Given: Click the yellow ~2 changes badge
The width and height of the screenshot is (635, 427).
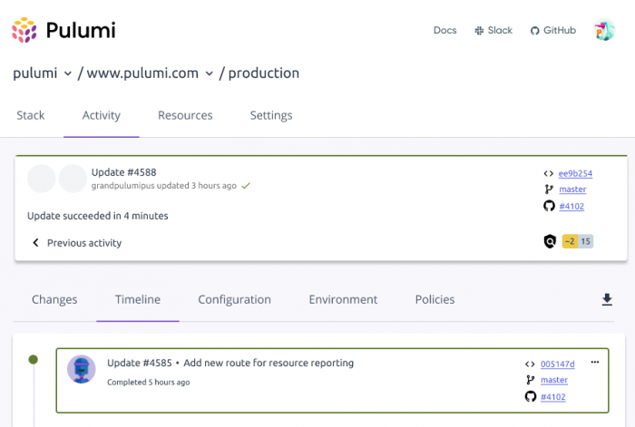Looking at the screenshot, I should pyautogui.click(x=570, y=241).
